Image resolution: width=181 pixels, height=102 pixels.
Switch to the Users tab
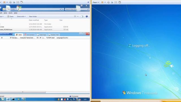(19, 35)
